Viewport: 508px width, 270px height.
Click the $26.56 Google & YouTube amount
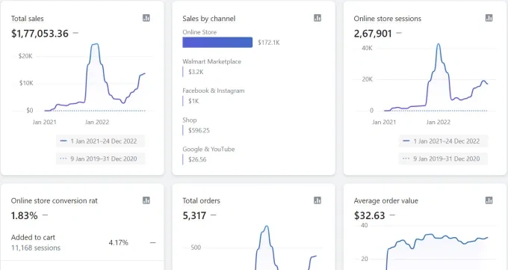(x=197, y=159)
